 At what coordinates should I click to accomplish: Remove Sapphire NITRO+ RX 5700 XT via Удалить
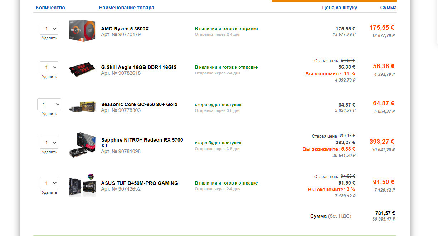49,152
